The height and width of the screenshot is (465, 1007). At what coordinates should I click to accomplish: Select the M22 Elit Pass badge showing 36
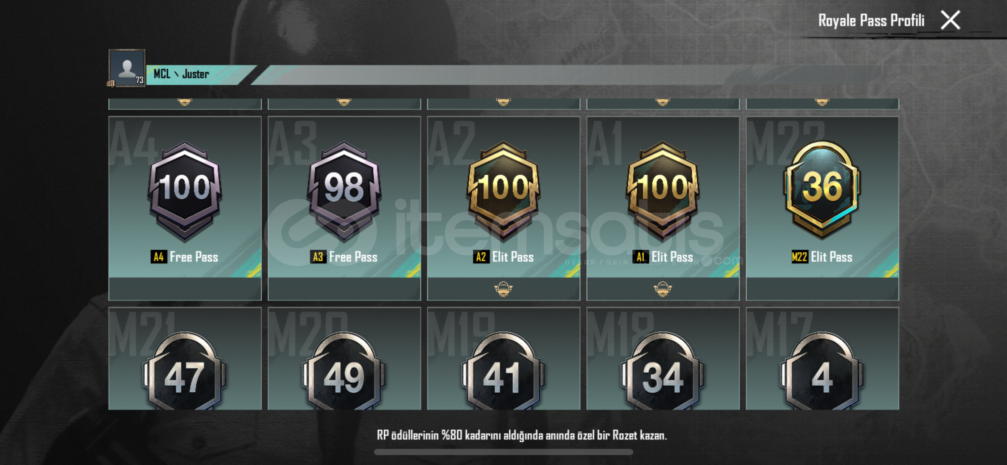click(822, 189)
